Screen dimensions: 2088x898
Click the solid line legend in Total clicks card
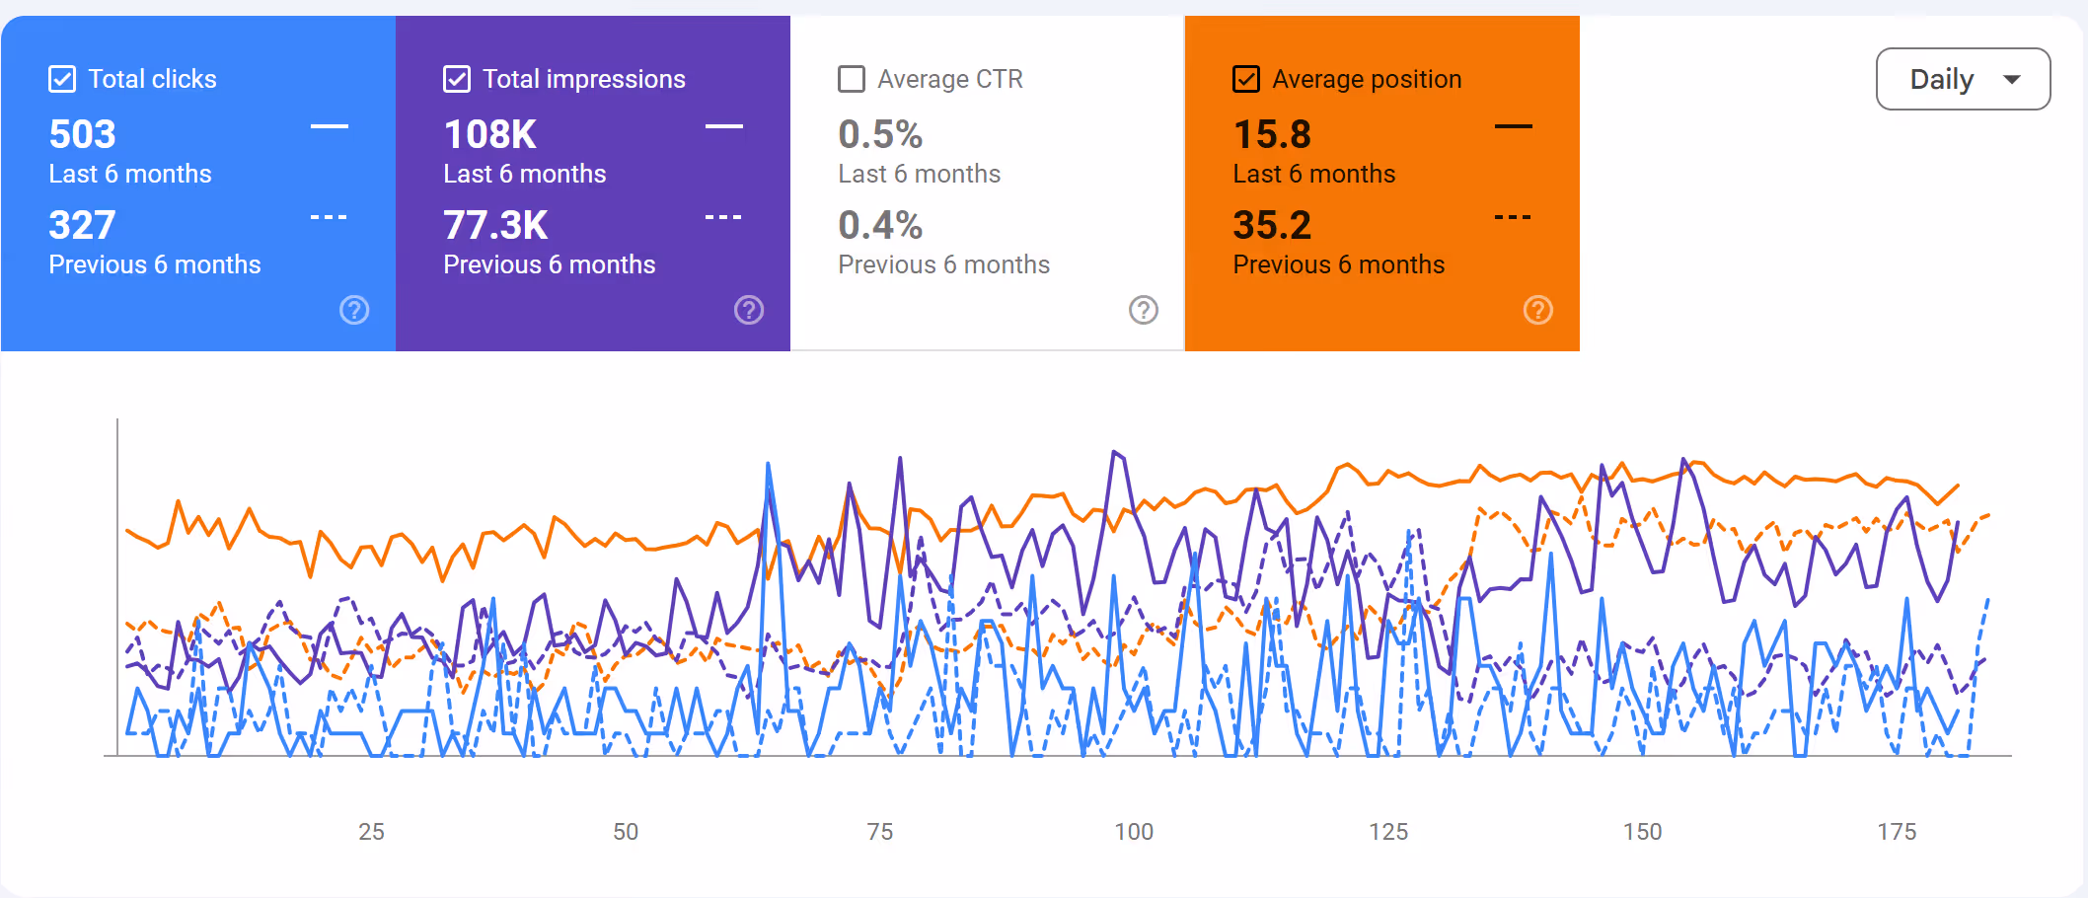[330, 126]
